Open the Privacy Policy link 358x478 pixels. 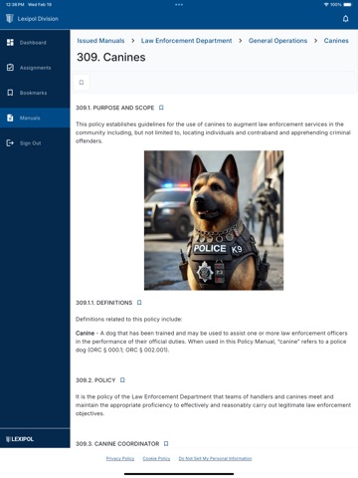(x=120, y=458)
